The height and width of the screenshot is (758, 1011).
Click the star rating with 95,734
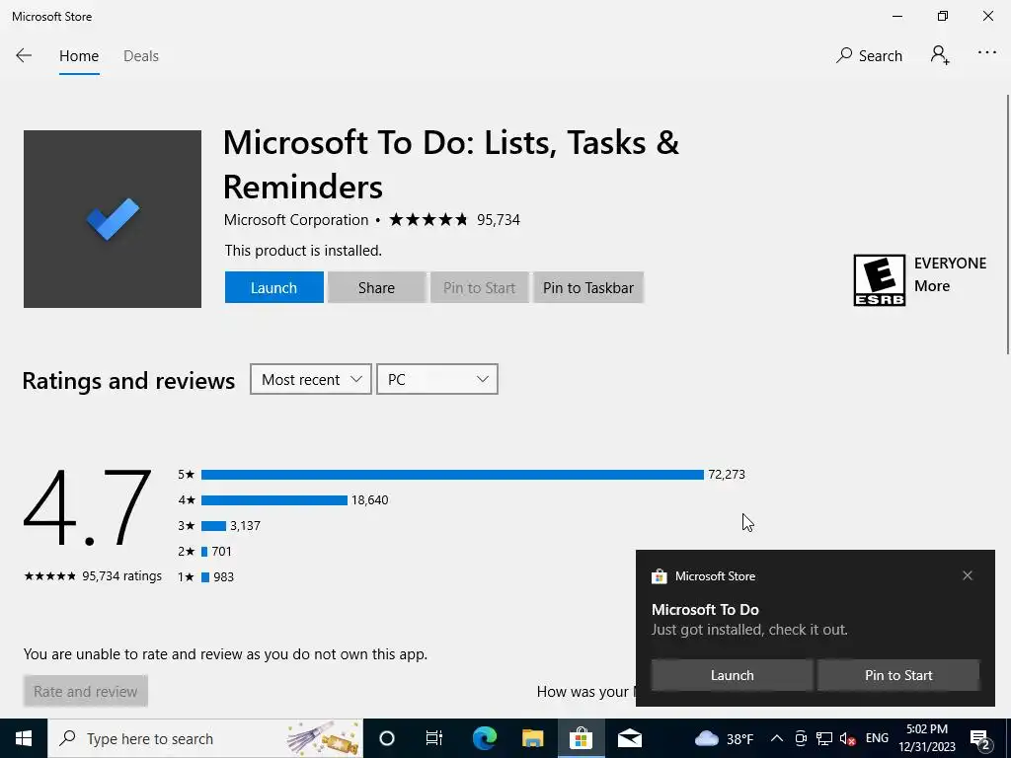coord(454,220)
